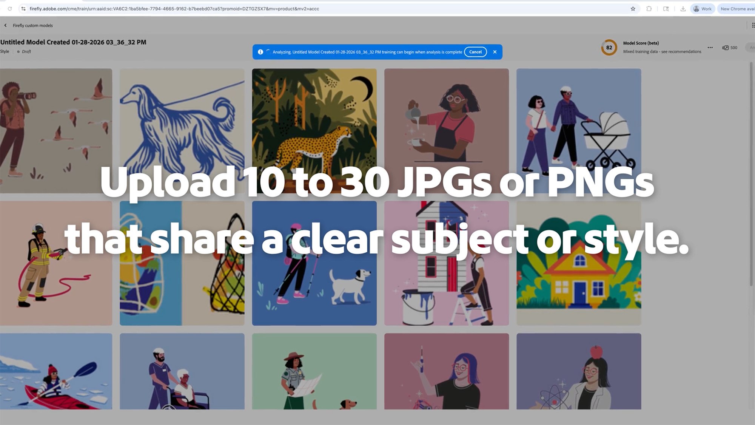Open the Chrome extensions puzzle icon
This screenshot has height=425, width=755.
point(649,9)
